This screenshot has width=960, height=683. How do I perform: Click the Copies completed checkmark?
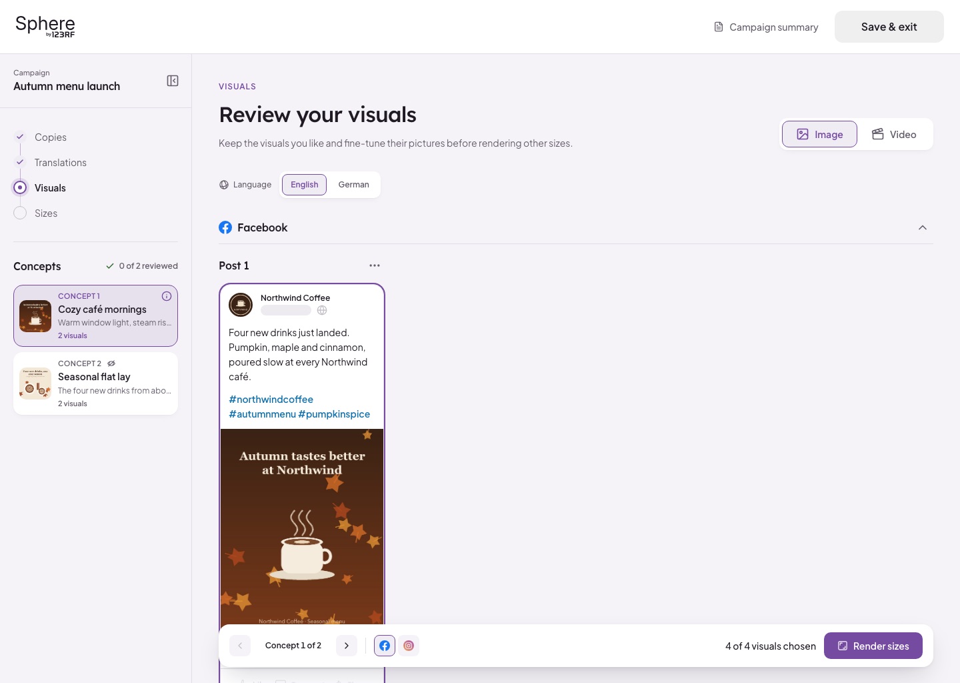(x=20, y=136)
